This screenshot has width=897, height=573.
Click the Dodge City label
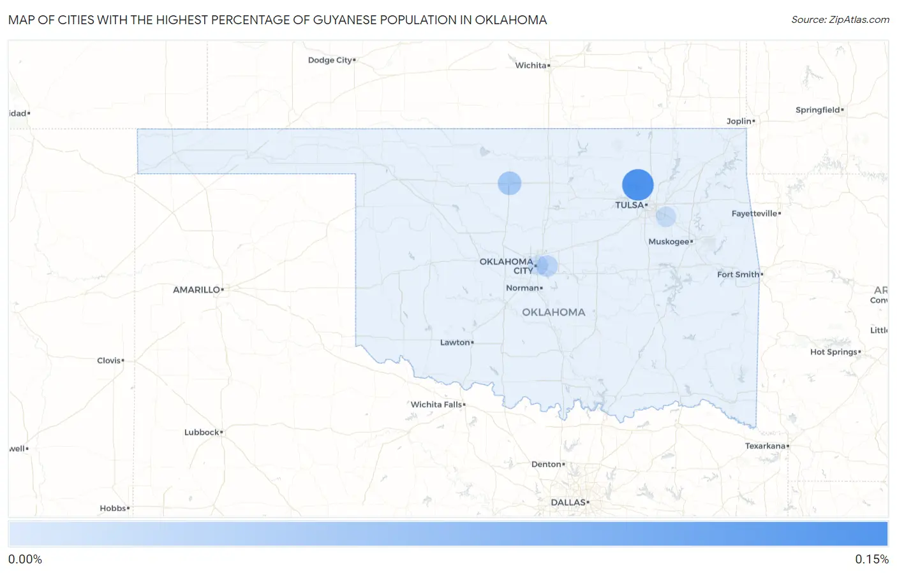(x=330, y=60)
